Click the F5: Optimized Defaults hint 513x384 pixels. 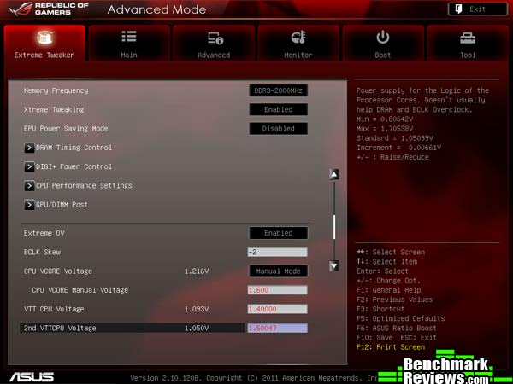click(401, 318)
